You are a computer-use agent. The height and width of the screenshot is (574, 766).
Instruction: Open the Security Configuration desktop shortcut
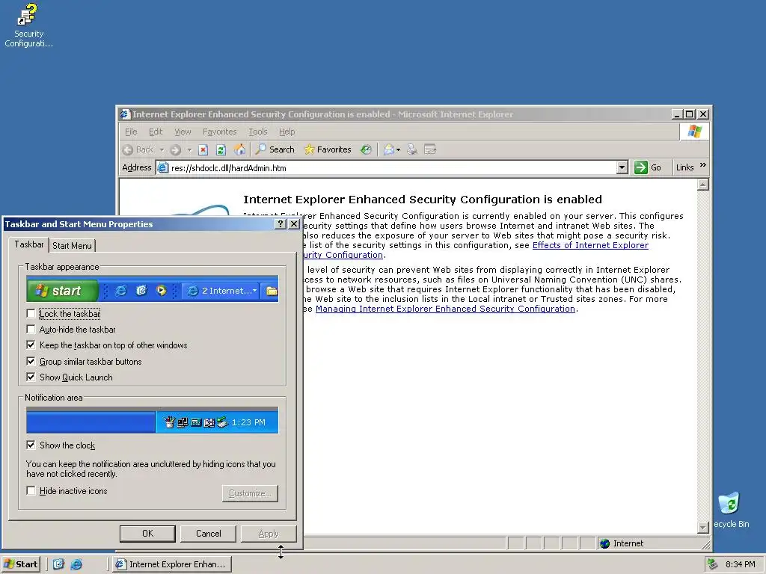[28, 25]
